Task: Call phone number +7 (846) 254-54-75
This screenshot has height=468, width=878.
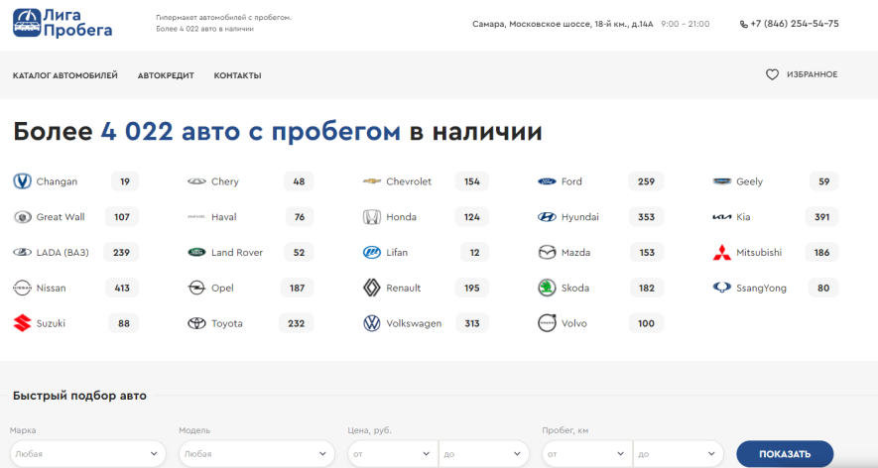Action: (795, 24)
